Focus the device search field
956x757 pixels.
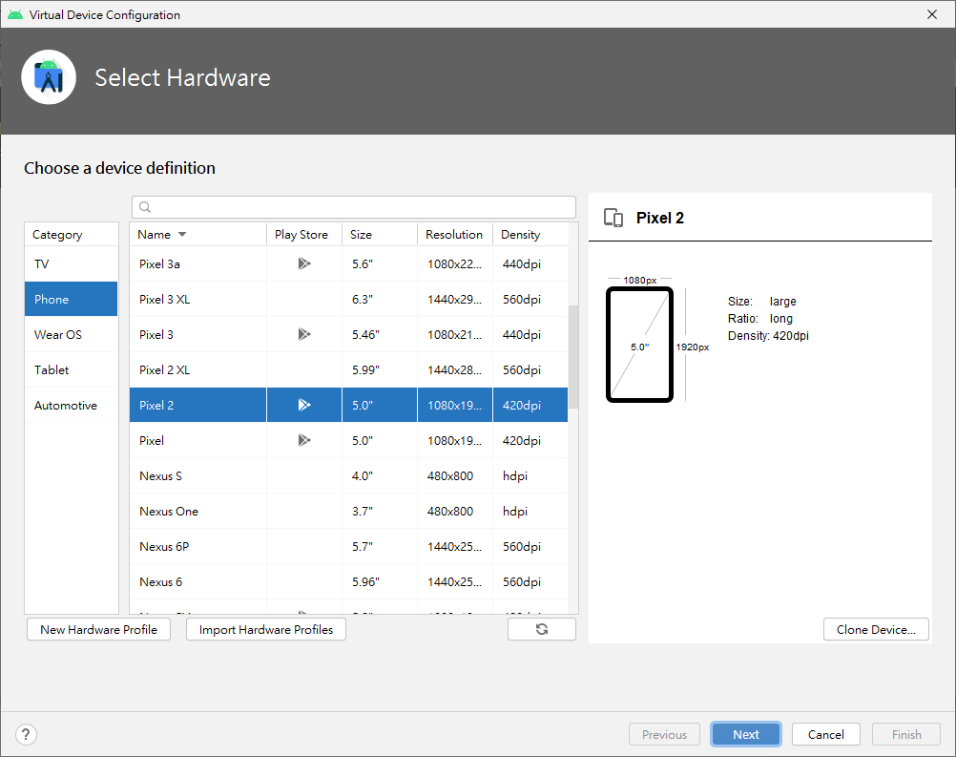[x=354, y=207]
